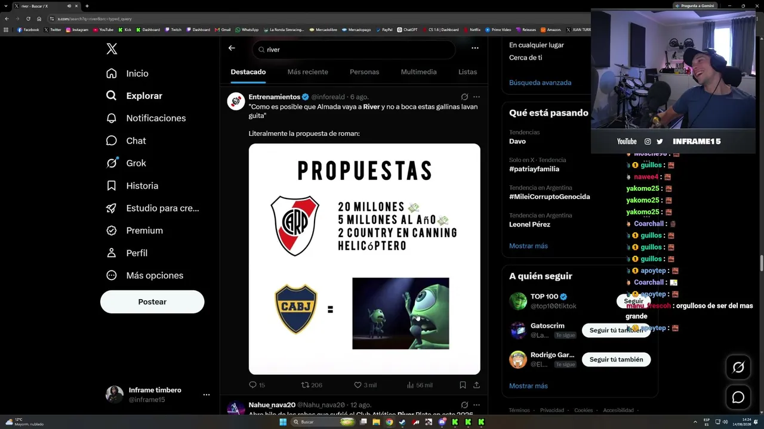Screen dimensions: 764x429
Task: Open the browser tab list dropdown
Action: [x=6, y=6]
